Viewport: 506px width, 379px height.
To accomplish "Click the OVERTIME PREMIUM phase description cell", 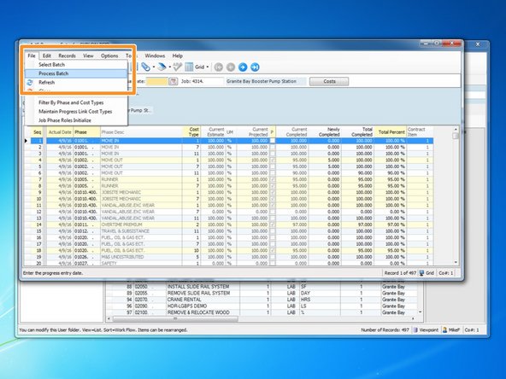I will coord(141,224).
